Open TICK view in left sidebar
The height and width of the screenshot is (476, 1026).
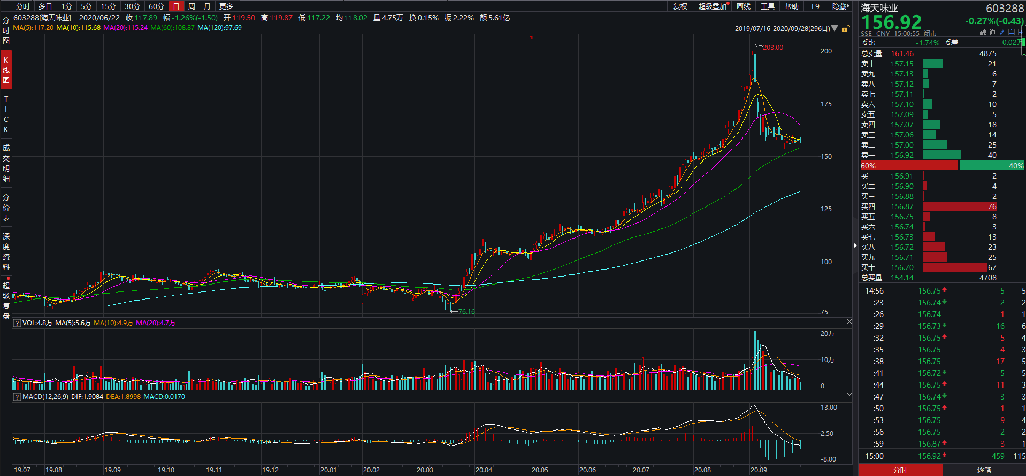pyautogui.click(x=6, y=114)
